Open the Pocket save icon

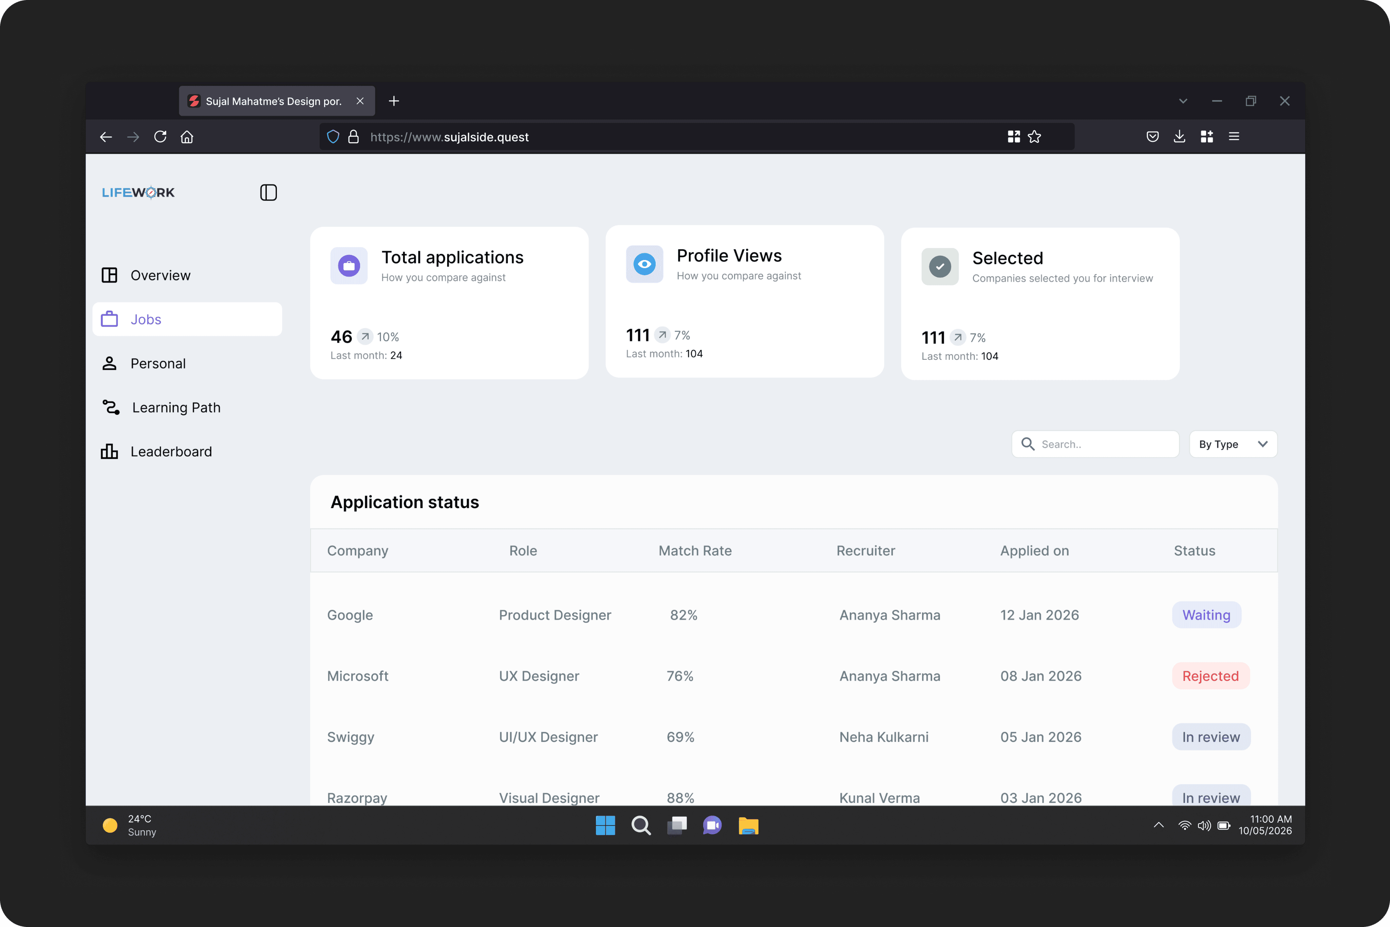(x=1152, y=137)
